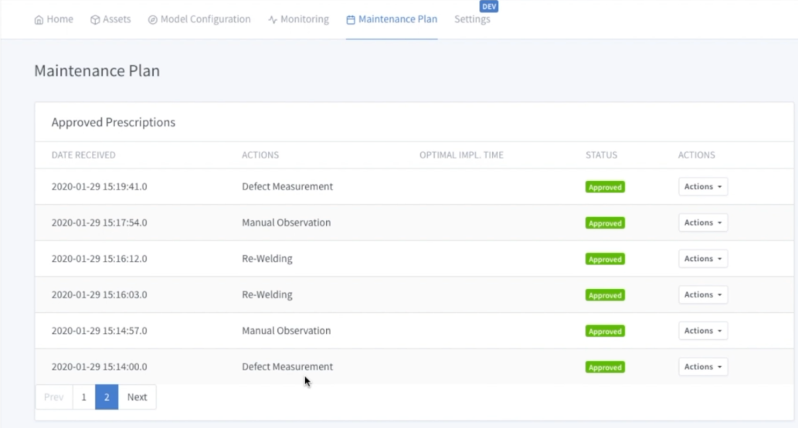798x428 pixels.
Task: Click the Model Configuration compass icon
Action: (152, 20)
